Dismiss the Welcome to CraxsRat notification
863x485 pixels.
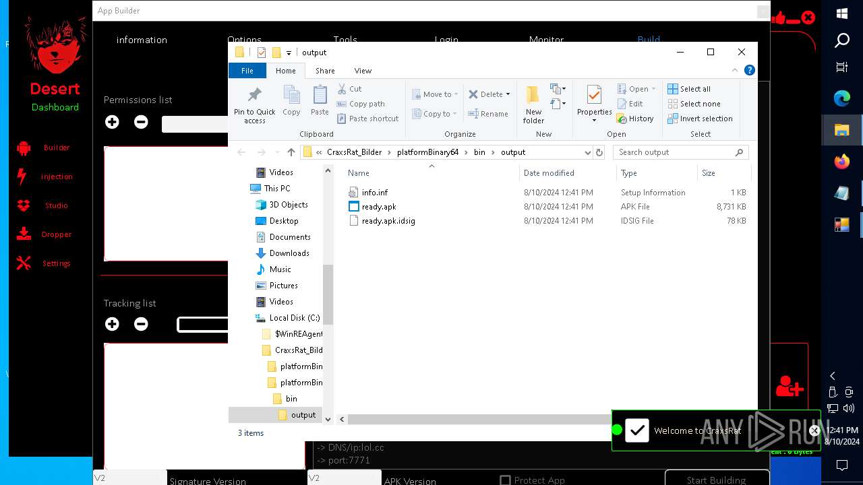click(x=814, y=430)
